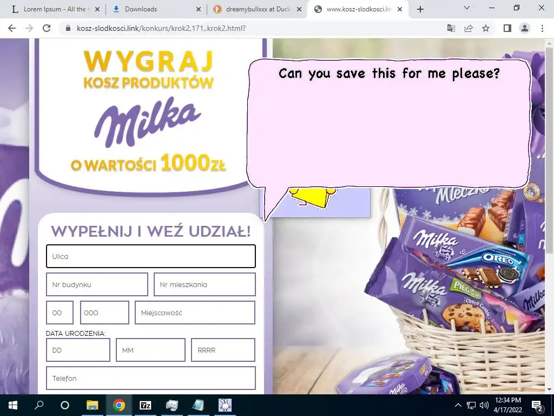Click the page vertical scrollbar thumb
Image resolution: width=554 pixels, height=416 pixels.
(x=549, y=151)
